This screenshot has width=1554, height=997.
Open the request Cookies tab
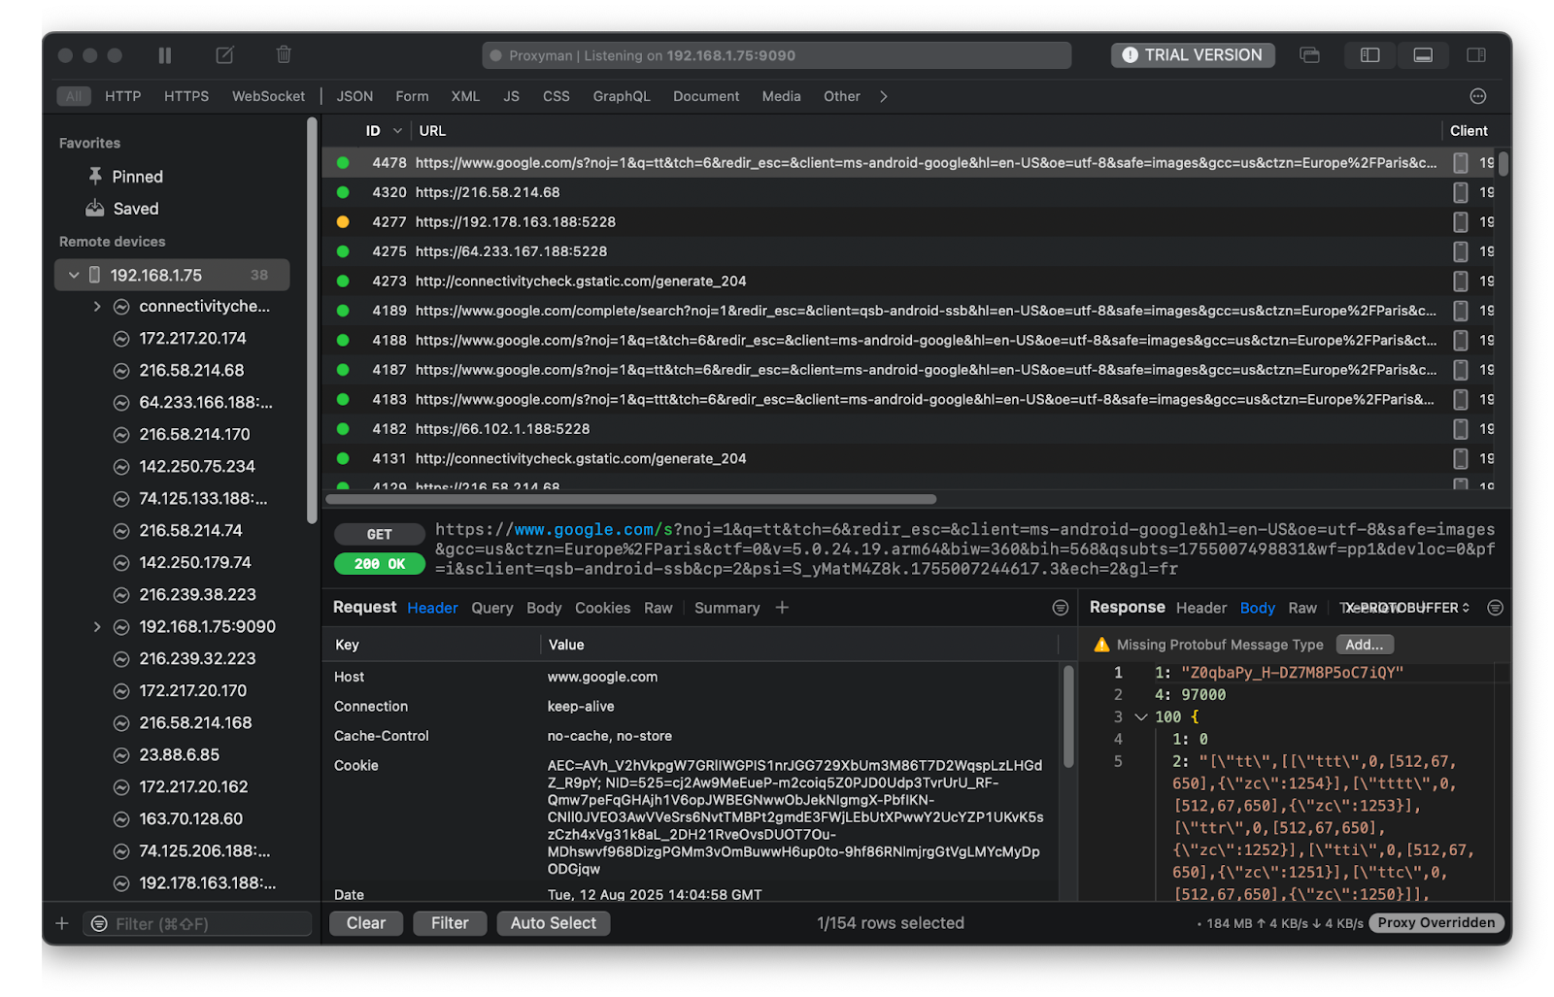(602, 608)
